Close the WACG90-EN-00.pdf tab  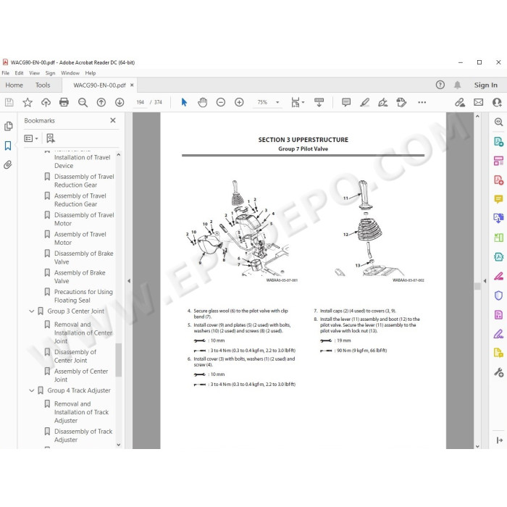click(x=132, y=85)
